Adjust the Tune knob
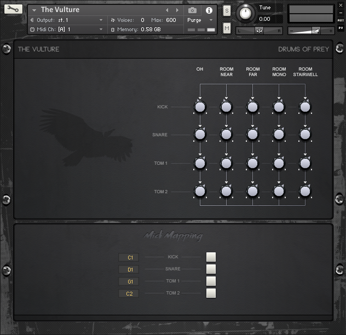Image resolution: width=346 pixels, height=335 pixels. pos(246,13)
